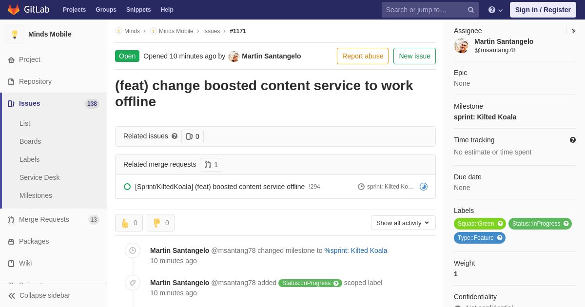585x307 pixels.
Task: Open Milestones in the sidebar
Action: [36, 195]
